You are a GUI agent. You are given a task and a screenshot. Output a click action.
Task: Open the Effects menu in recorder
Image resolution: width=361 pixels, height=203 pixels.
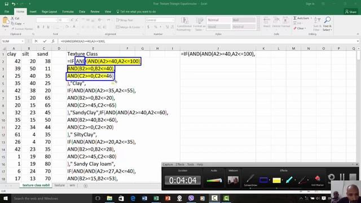coord(180,164)
